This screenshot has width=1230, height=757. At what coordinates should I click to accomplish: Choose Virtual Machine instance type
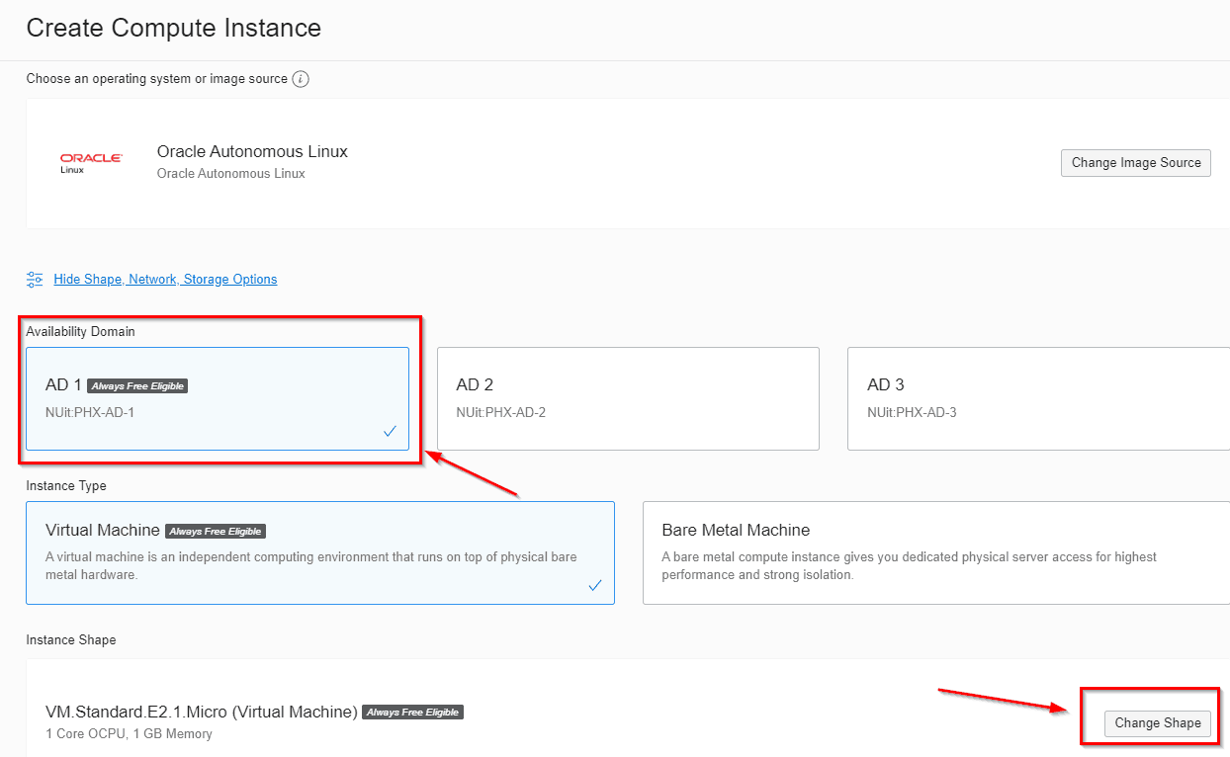(x=320, y=552)
